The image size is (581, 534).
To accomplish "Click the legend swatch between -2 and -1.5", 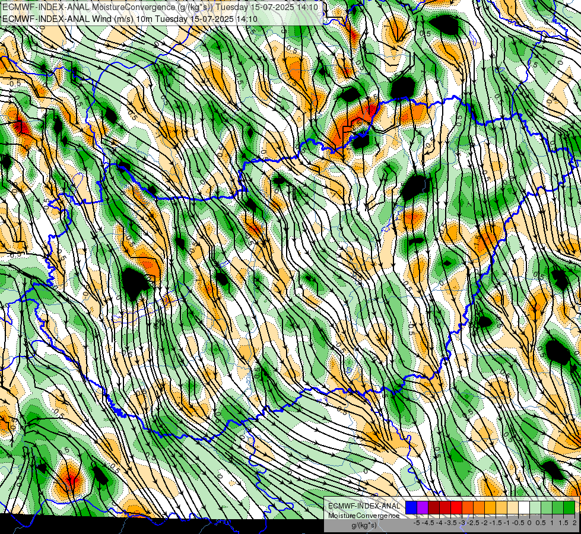I will (x=490, y=507).
